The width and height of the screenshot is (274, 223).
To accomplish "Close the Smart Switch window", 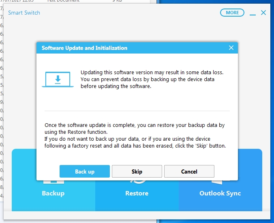I will 263,13.
